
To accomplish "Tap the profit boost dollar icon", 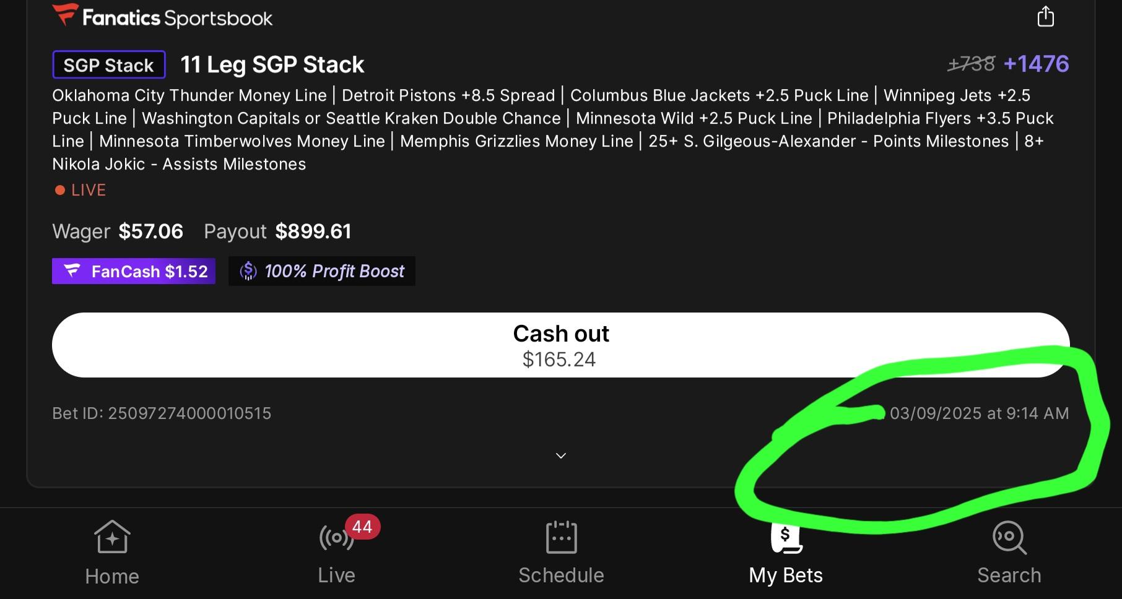I will coord(248,271).
